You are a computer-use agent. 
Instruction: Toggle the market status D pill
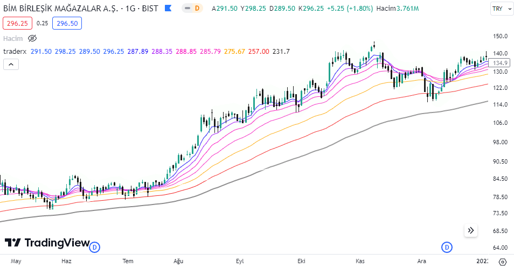pos(192,8)
